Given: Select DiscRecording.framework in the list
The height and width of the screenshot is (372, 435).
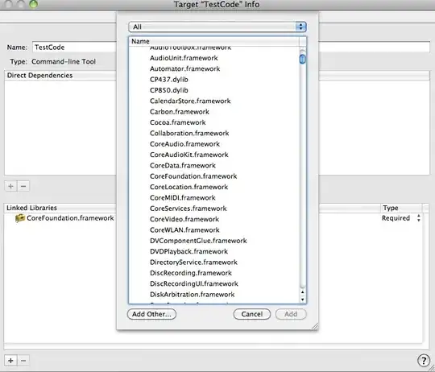Looking at the screenshot, I should point(191,273).
